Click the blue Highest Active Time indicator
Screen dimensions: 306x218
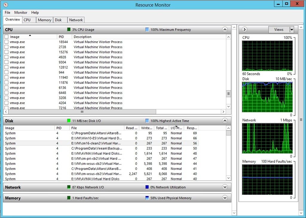tap(147, 121)
